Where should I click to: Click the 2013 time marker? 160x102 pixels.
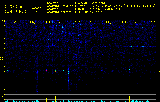(47, 22)
